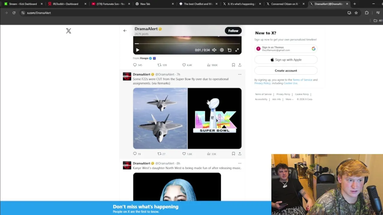
Task: Toggle the video picture-in-picture icon
Action: coord(230,50)
